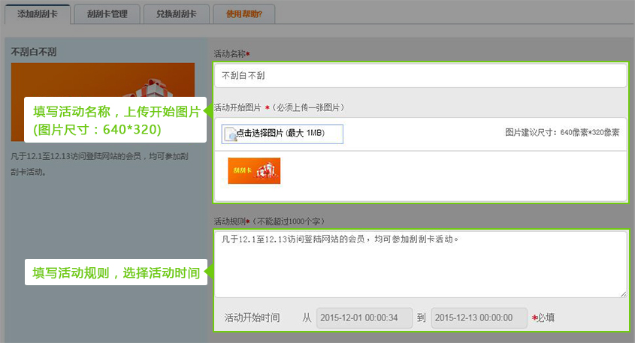Open the 刮刮卡管理 tab
635x343 pixels.
click(107, 14)
